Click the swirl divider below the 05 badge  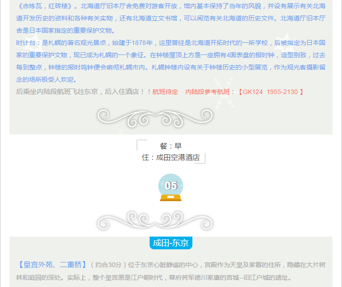pos(155,221)
